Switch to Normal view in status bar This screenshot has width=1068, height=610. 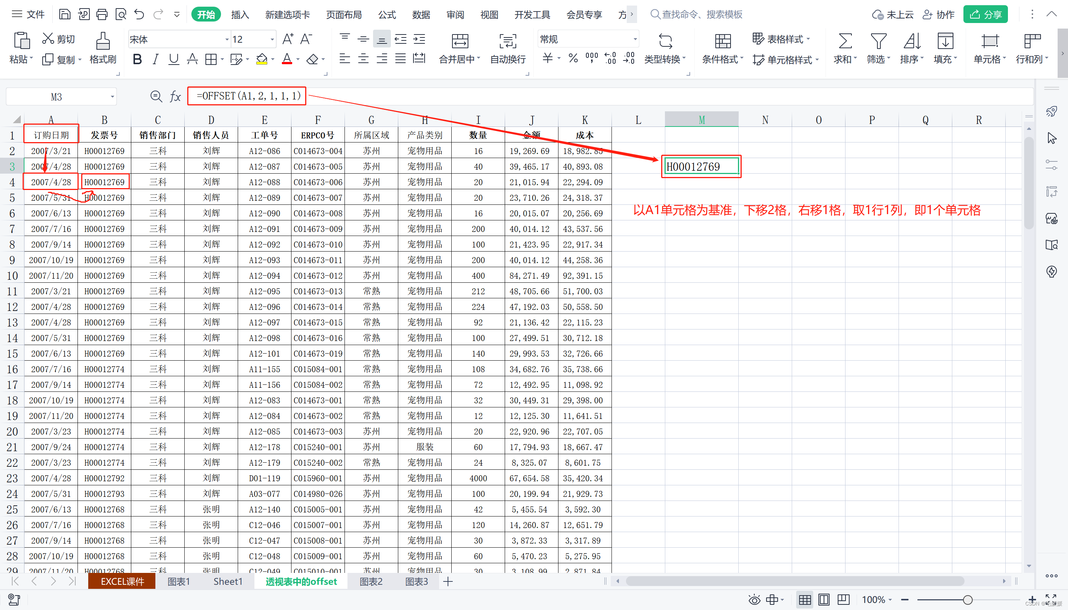pyautogui.click(x=804, y=600)
